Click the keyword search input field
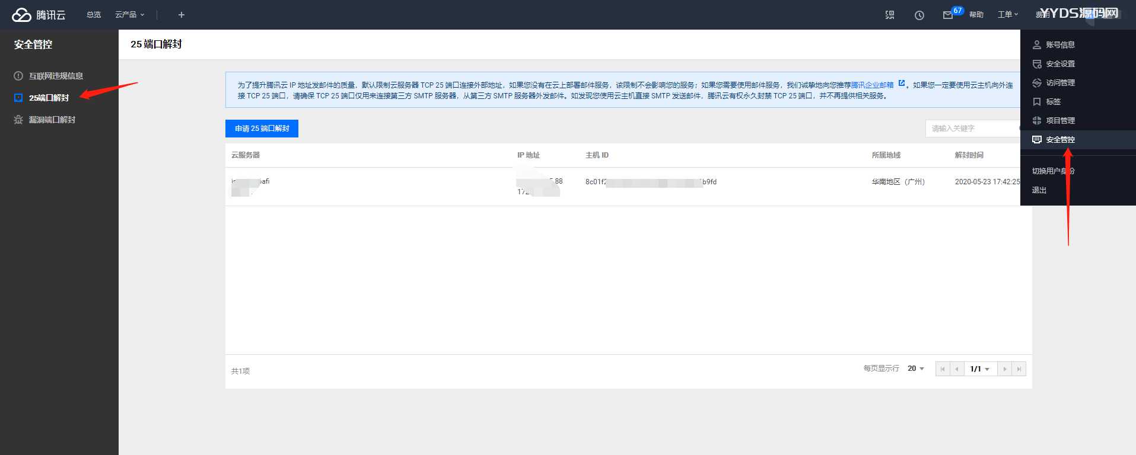 pos(972,129)
